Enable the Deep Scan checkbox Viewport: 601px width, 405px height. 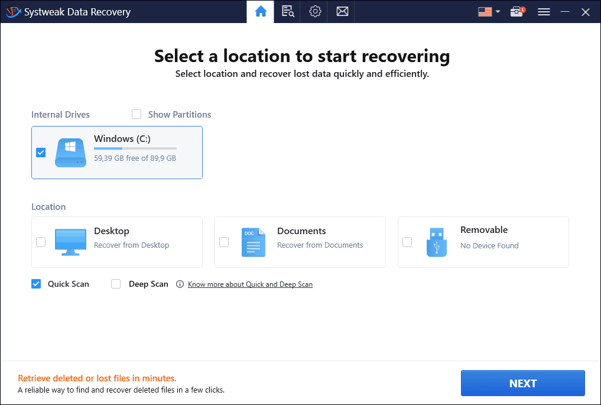116,284
